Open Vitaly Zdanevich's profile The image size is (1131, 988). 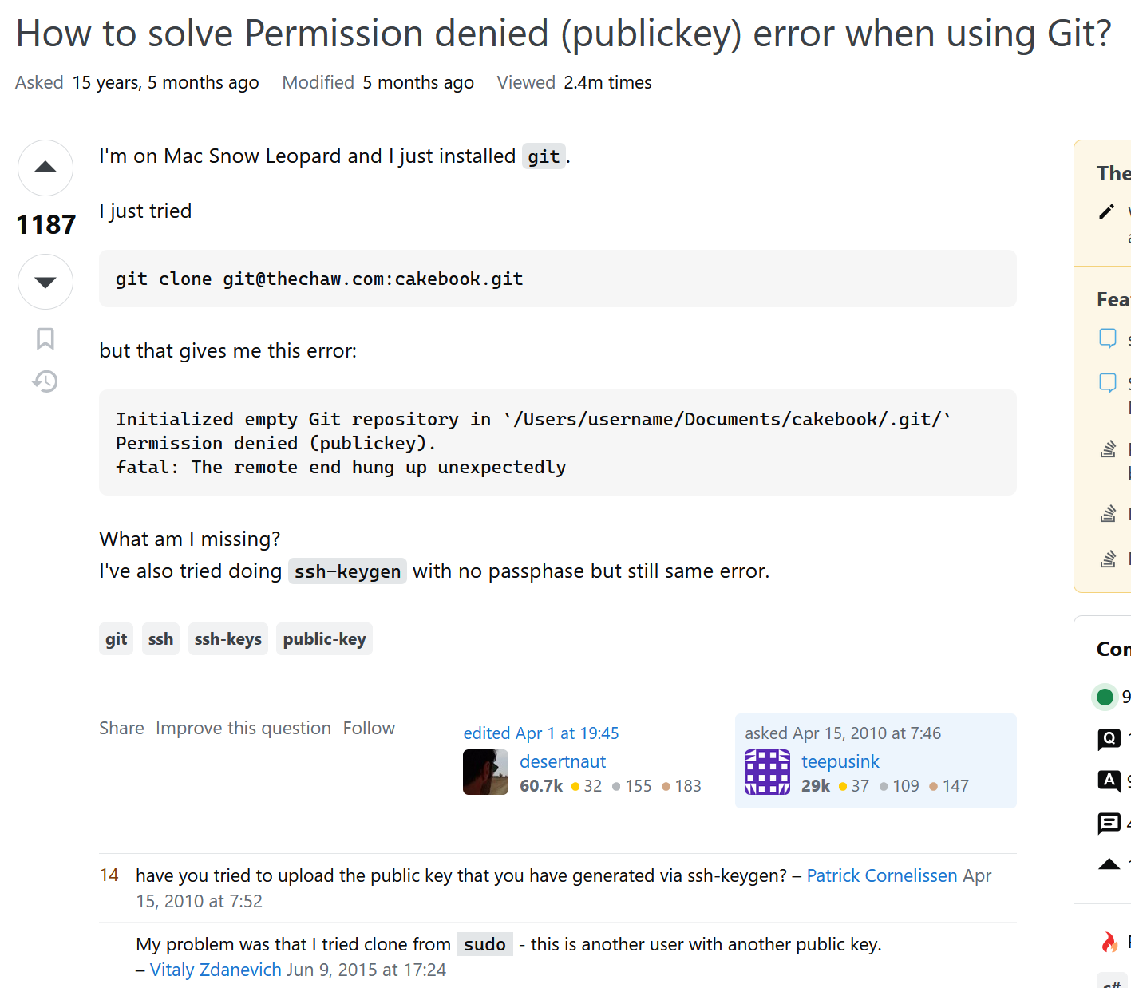[x=216, y=970]
